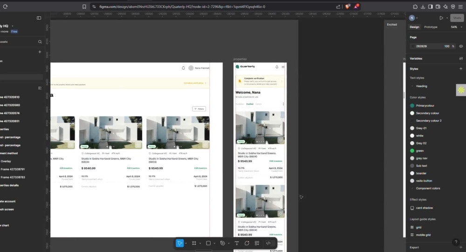Image resolution: width=466 pixels, height=252 pixels.
Task: Open browser extensions puzzle icon
Action: coord(415,7)
